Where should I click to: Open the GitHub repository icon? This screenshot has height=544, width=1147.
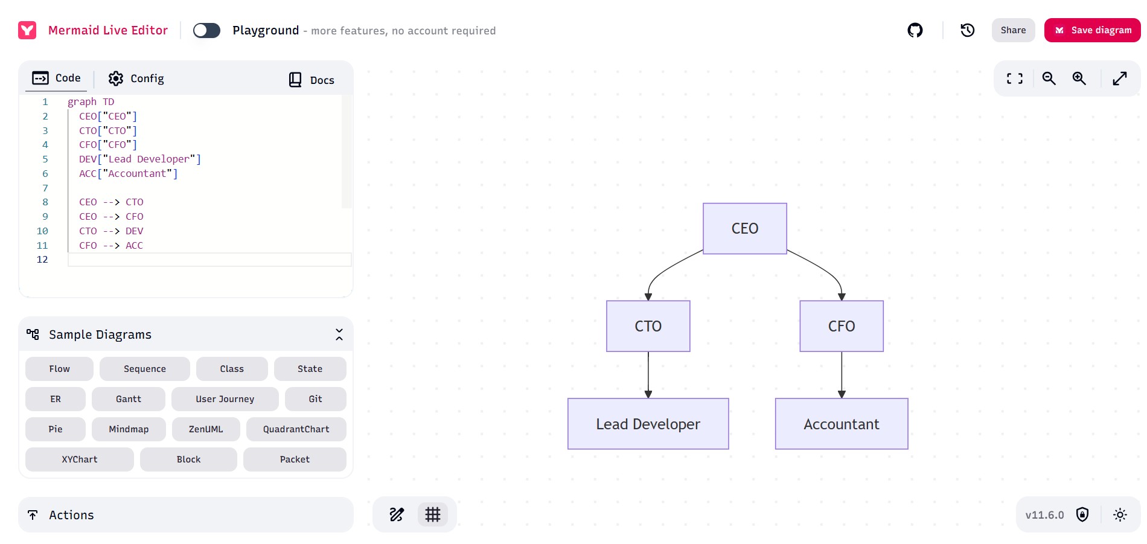pyautogui.click(x=915, y=30)
